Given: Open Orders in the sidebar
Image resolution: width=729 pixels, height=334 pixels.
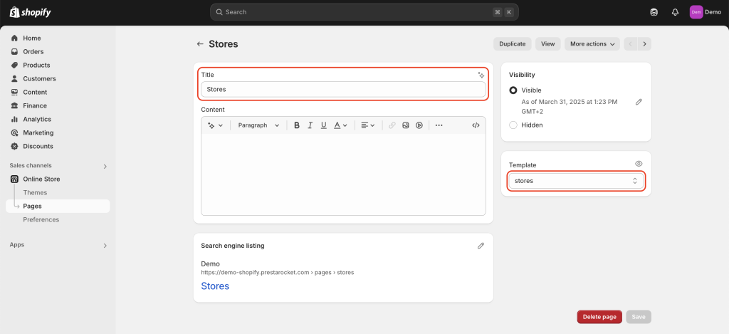Looking at the screenshot, I should [x=58, y=52].
